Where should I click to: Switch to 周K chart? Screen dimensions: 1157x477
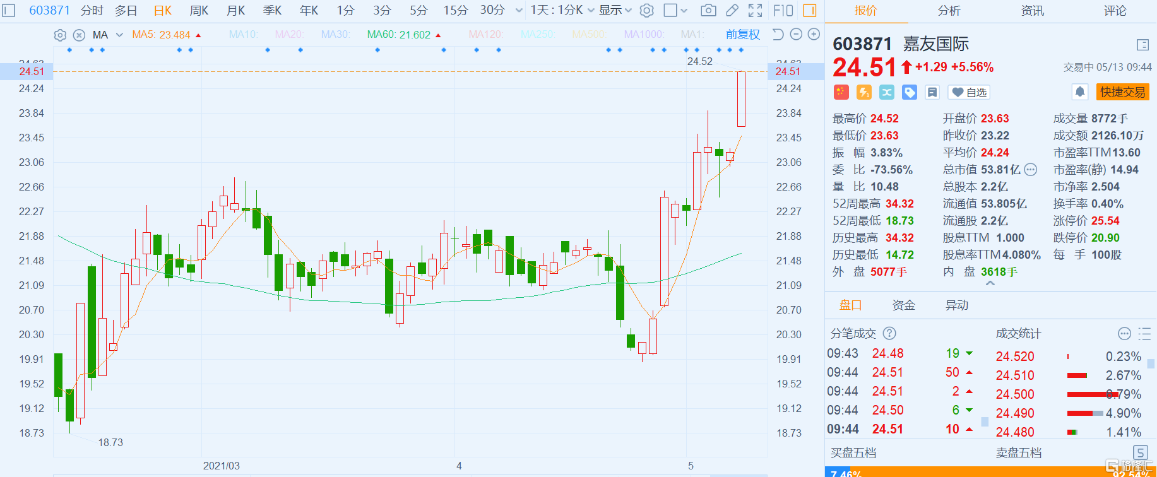pyautogui.click(x=199, y=10)
